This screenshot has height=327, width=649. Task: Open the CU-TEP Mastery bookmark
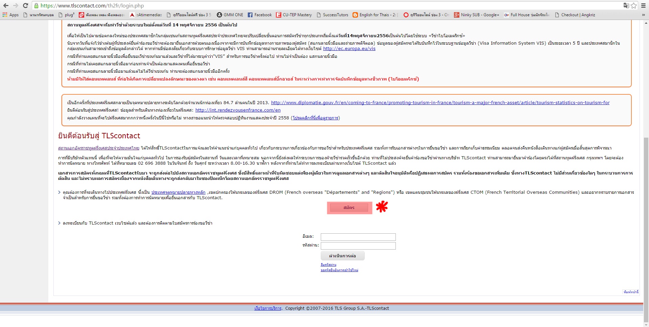pos(294,15)
